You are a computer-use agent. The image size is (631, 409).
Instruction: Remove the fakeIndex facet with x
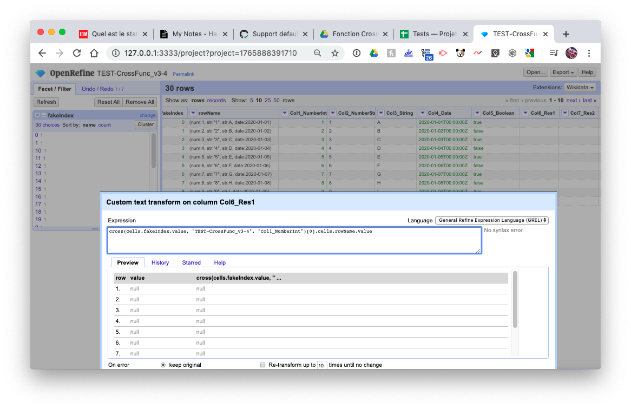coord(37,115)
